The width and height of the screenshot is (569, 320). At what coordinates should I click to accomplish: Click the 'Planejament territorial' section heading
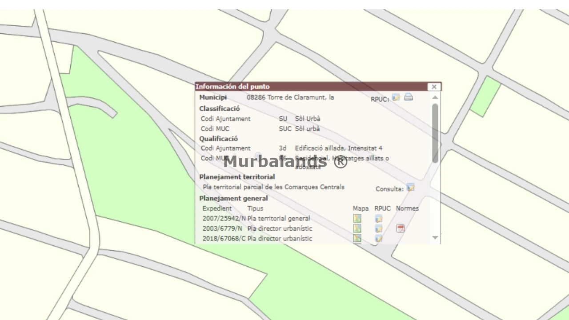click(237, 177)
